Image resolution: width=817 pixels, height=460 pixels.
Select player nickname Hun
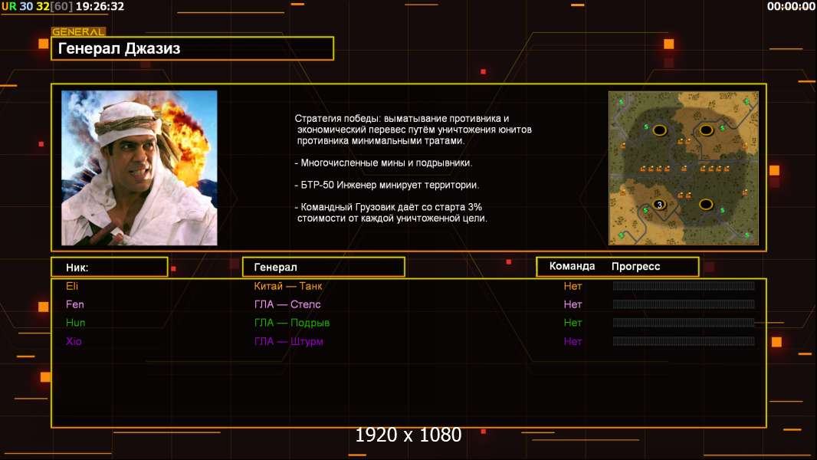pyautogui.click(x=76, y=323)
